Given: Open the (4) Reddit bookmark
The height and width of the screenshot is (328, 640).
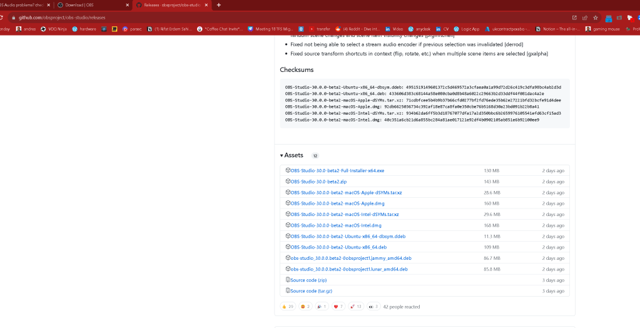Looking at the screenshot, I should tap(358, 29).
